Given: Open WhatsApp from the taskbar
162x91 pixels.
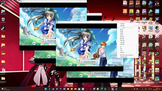Looking at the screenshot, I should [102, 89].
